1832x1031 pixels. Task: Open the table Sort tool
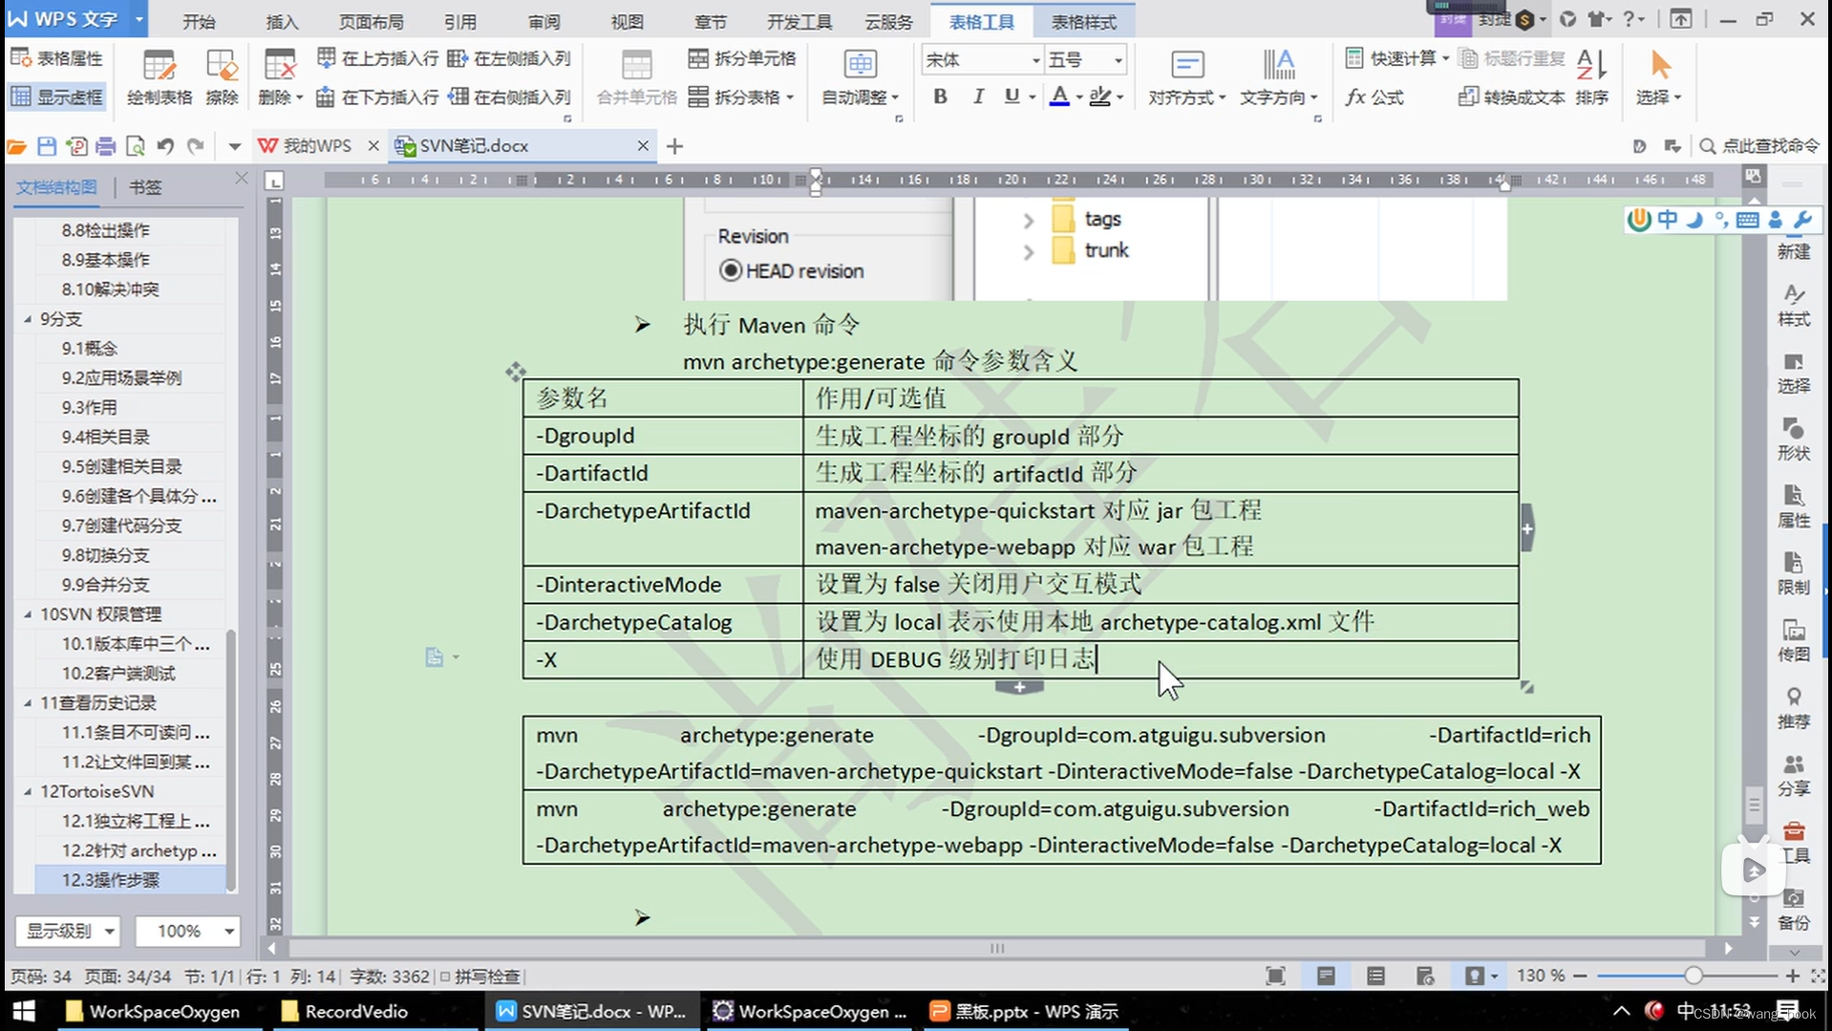coord(1592,76)
